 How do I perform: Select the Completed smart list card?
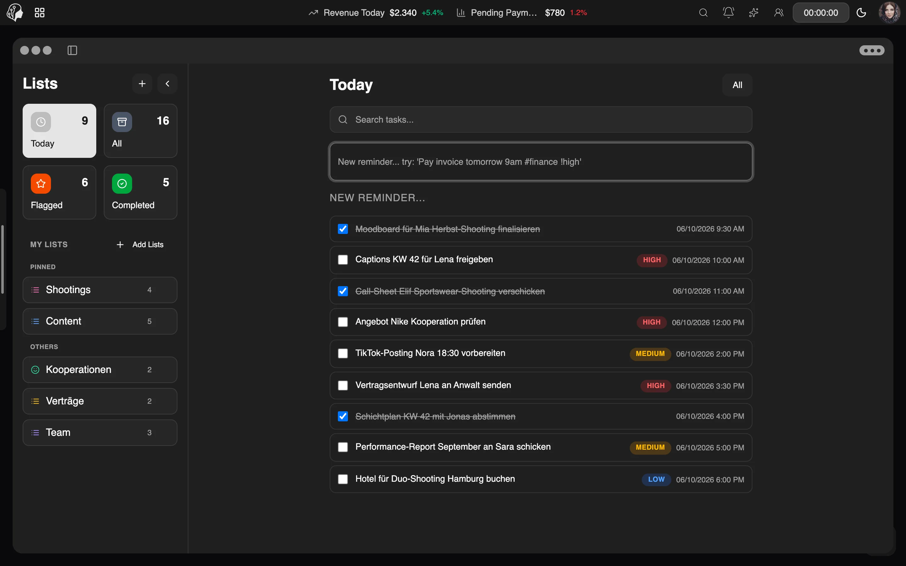(140, 192)
